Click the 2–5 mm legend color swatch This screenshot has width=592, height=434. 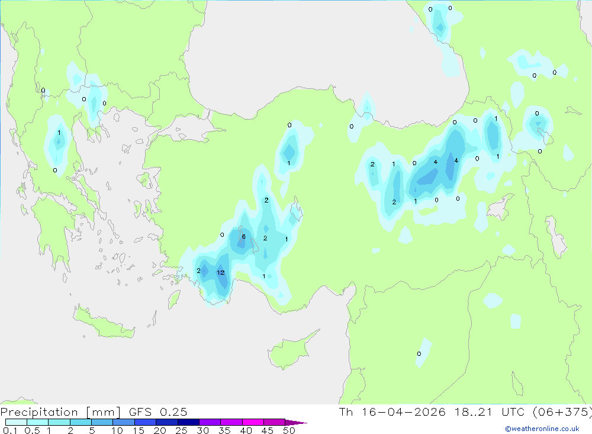(x=81, y=422)
